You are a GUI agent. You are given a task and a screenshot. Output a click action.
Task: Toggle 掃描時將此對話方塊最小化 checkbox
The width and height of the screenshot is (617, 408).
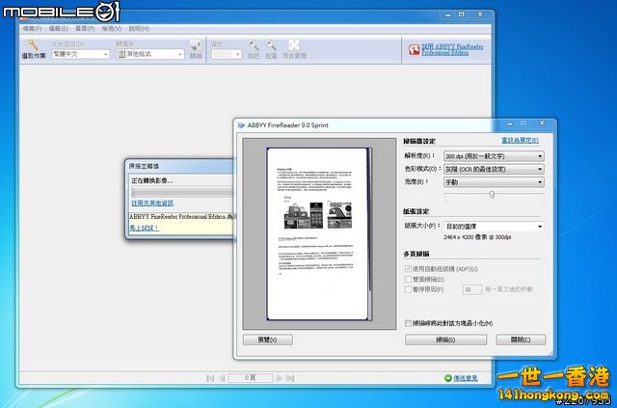pyautogui.click(x=409, y=323)
